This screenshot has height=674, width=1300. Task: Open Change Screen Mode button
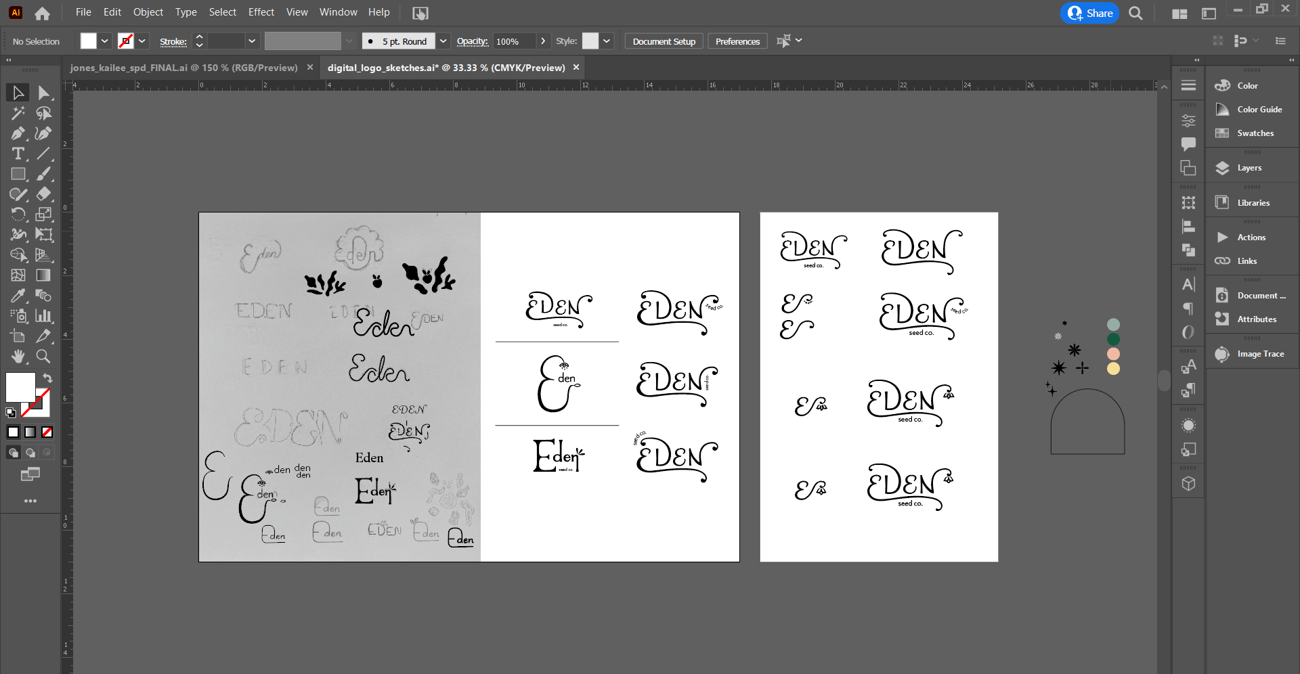pyautogui.click(x=30, y=474)
